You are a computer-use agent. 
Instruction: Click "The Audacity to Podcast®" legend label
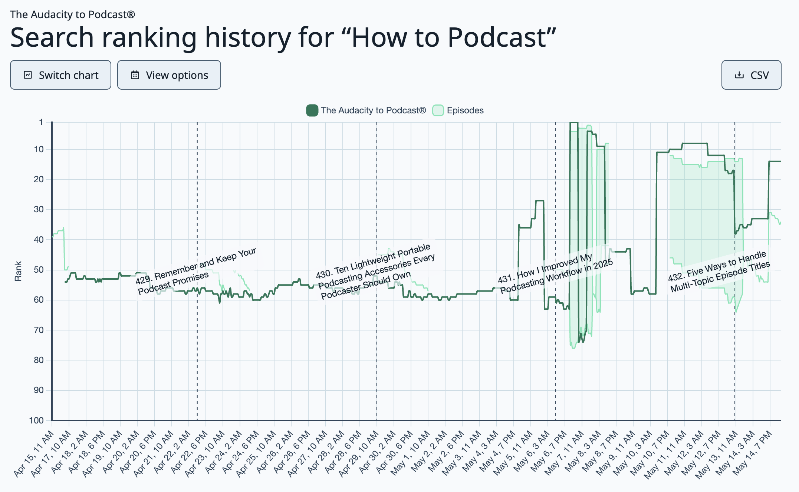pyautogui.click(x=374, y=110)
